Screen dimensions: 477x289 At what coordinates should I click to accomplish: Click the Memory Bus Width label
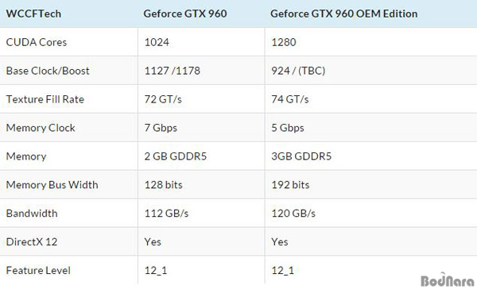(x=52, y=185)
